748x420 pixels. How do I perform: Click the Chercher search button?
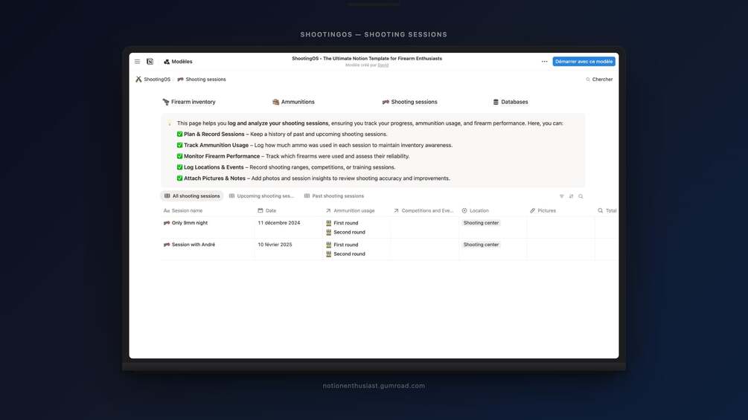(x=599, y=80)
